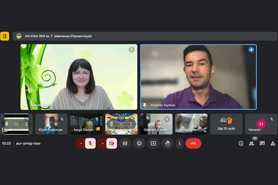Select Anatoliy Tsyrkun video tile
The height and width of the screenshot is (185, 278).
click(x=198, y=77)
